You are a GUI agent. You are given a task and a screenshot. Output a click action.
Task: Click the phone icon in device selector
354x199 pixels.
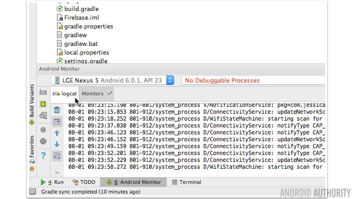(x=57, y=80)
